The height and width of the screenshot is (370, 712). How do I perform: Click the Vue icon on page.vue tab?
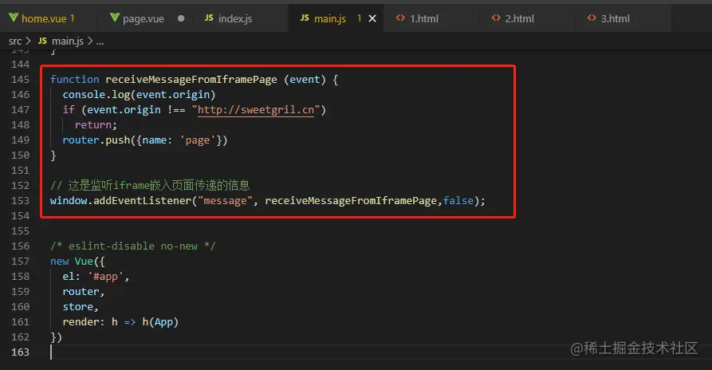click(115, 18)
